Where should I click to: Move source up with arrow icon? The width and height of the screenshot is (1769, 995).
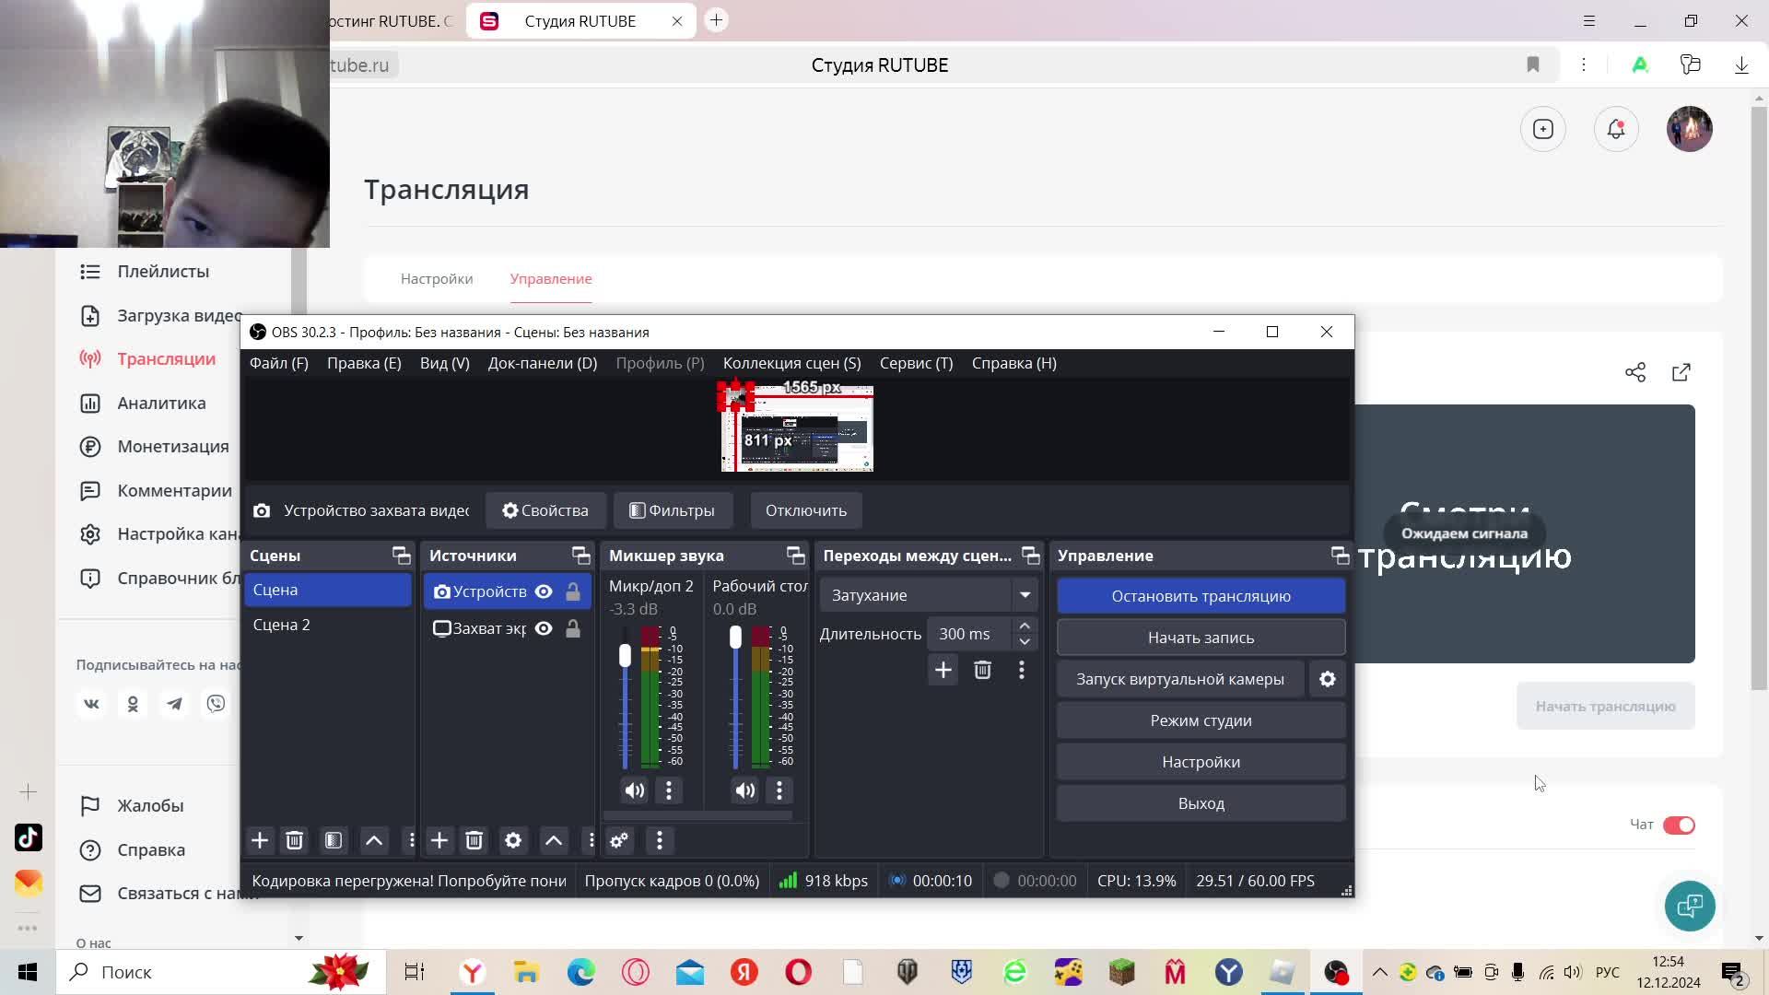(x=554, y=840)
